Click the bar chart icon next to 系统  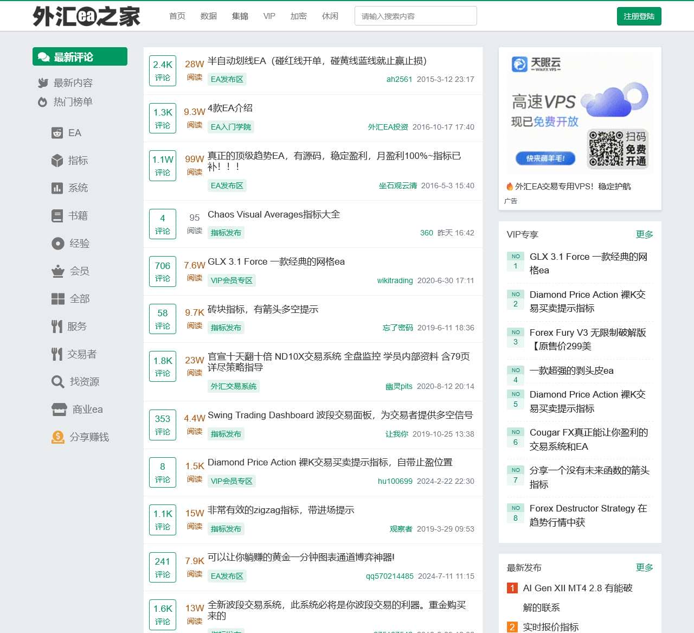coord(57,188)
